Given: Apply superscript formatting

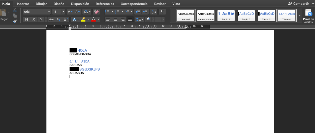Looking at the screenshot, I should (x=66, y=19).
